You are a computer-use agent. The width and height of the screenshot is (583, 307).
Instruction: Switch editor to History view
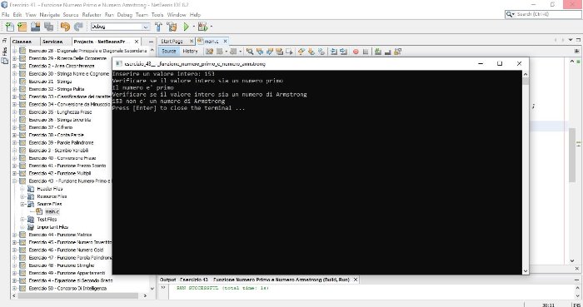pyautogui.click(x=191, y=52)
